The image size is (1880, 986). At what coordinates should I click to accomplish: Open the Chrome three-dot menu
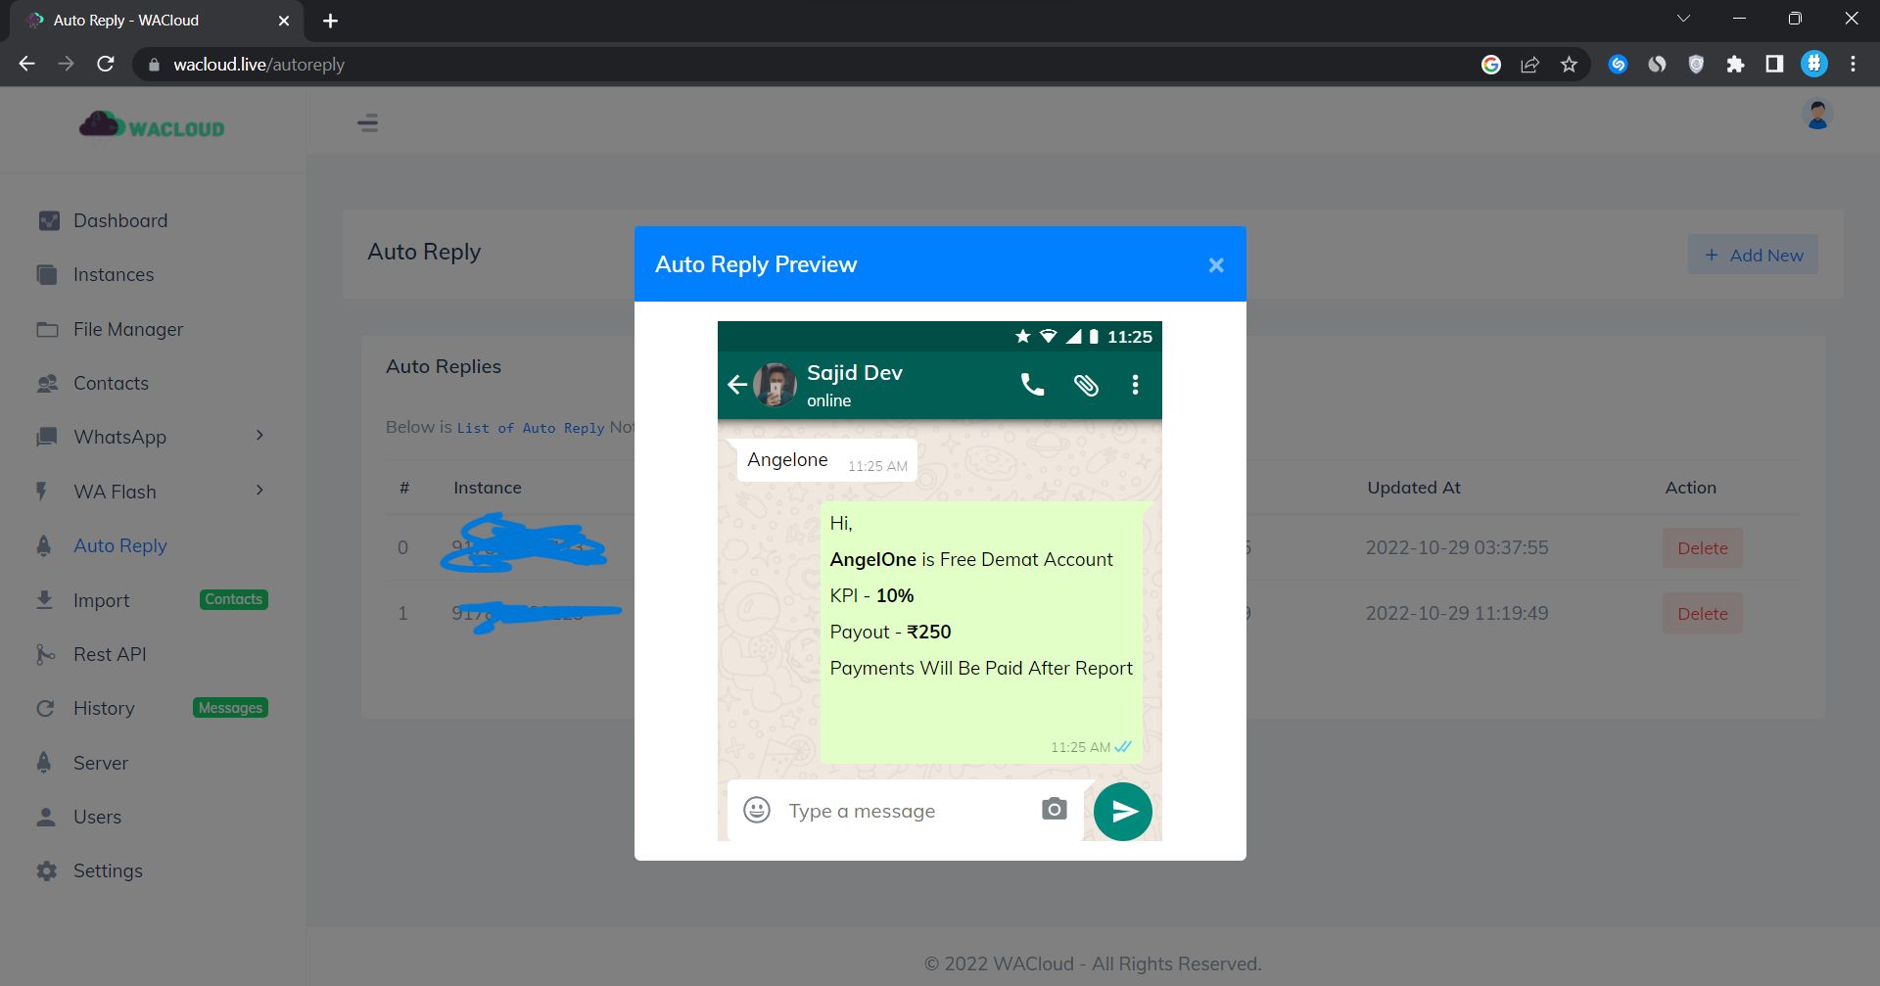(1853, 65)
